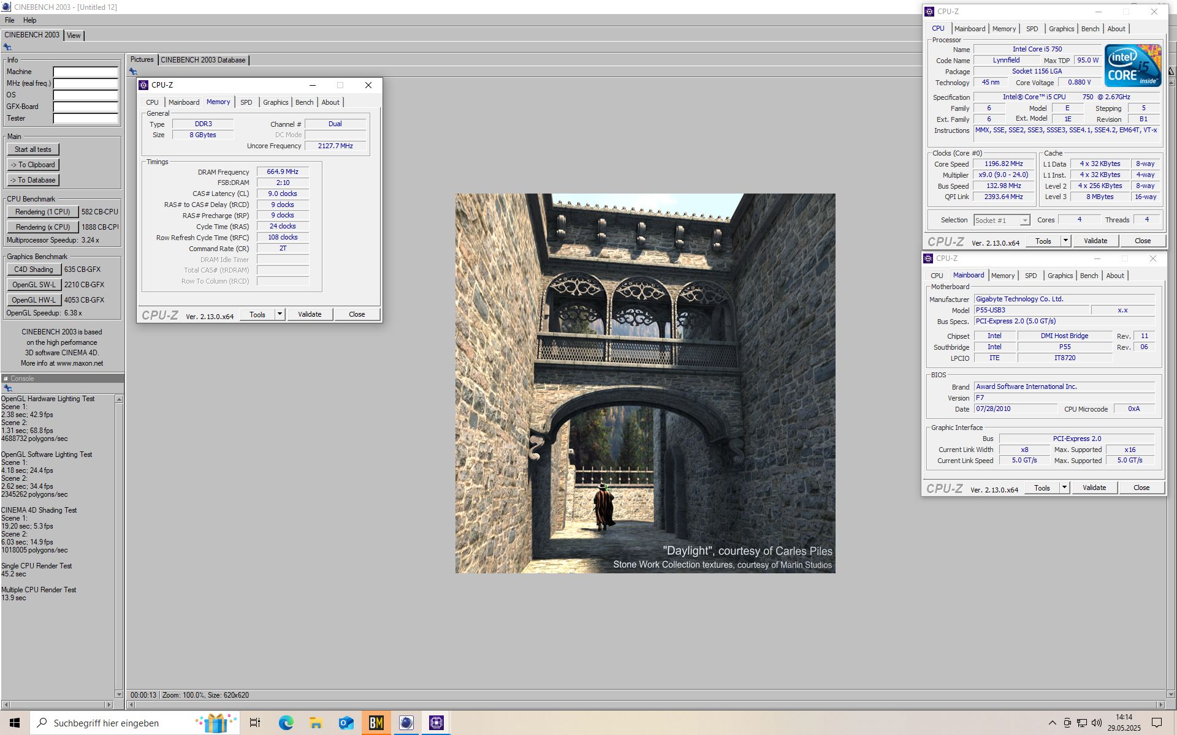Open Task View in the taskbar

(x=255, y=723)
